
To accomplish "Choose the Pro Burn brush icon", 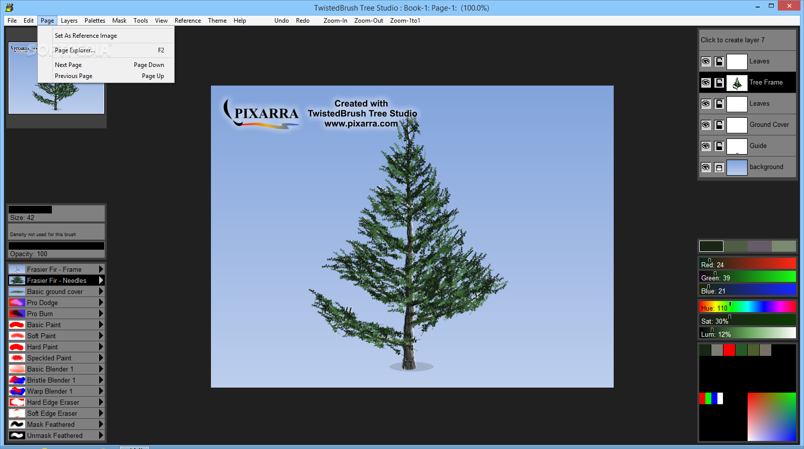I will click(17, 314).
